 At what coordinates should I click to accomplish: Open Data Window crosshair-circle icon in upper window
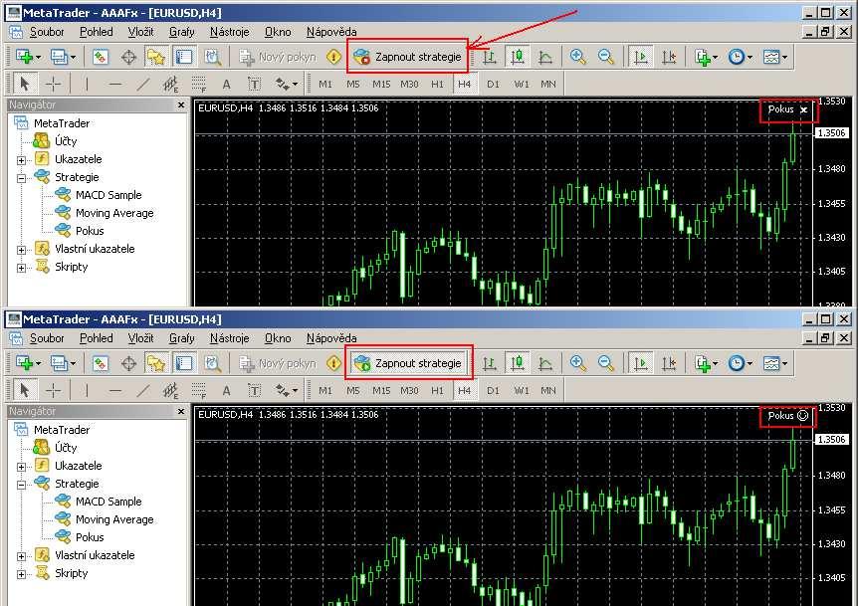point(128,57)
